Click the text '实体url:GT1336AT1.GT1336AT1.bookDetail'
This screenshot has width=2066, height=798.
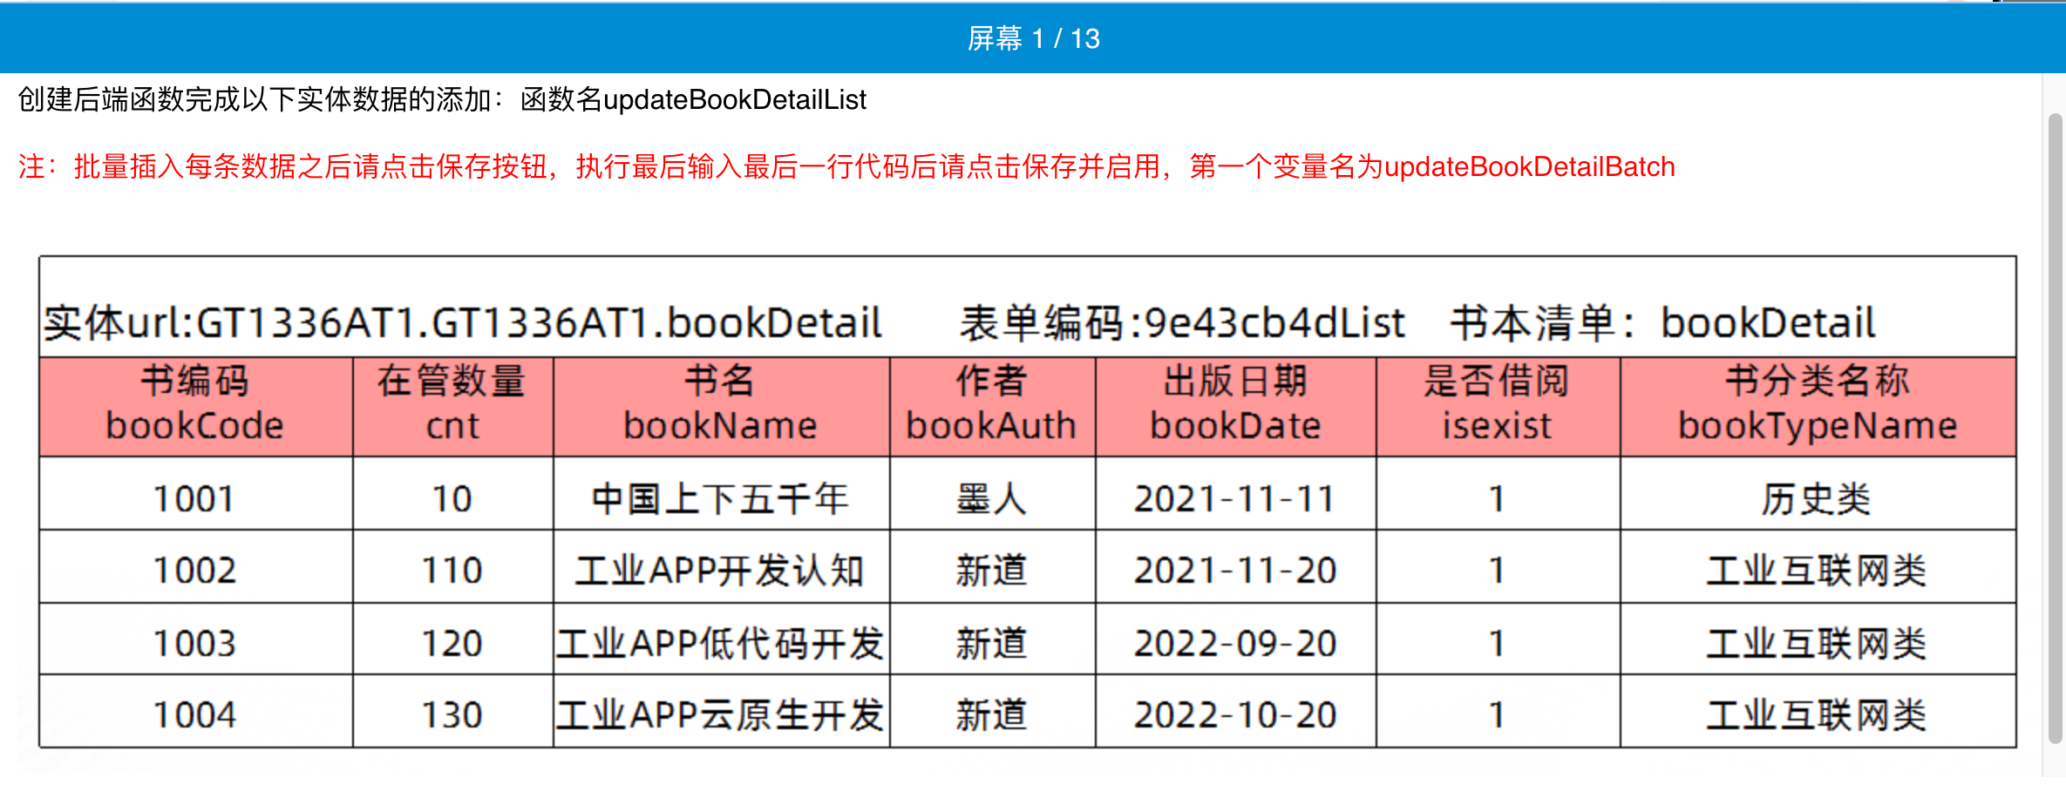463,323
